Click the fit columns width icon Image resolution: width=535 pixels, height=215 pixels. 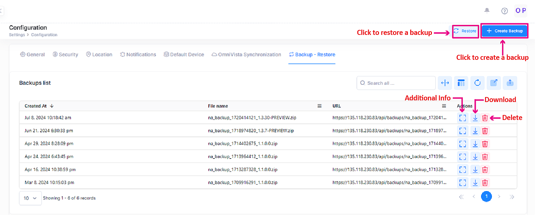click(445, 83)
